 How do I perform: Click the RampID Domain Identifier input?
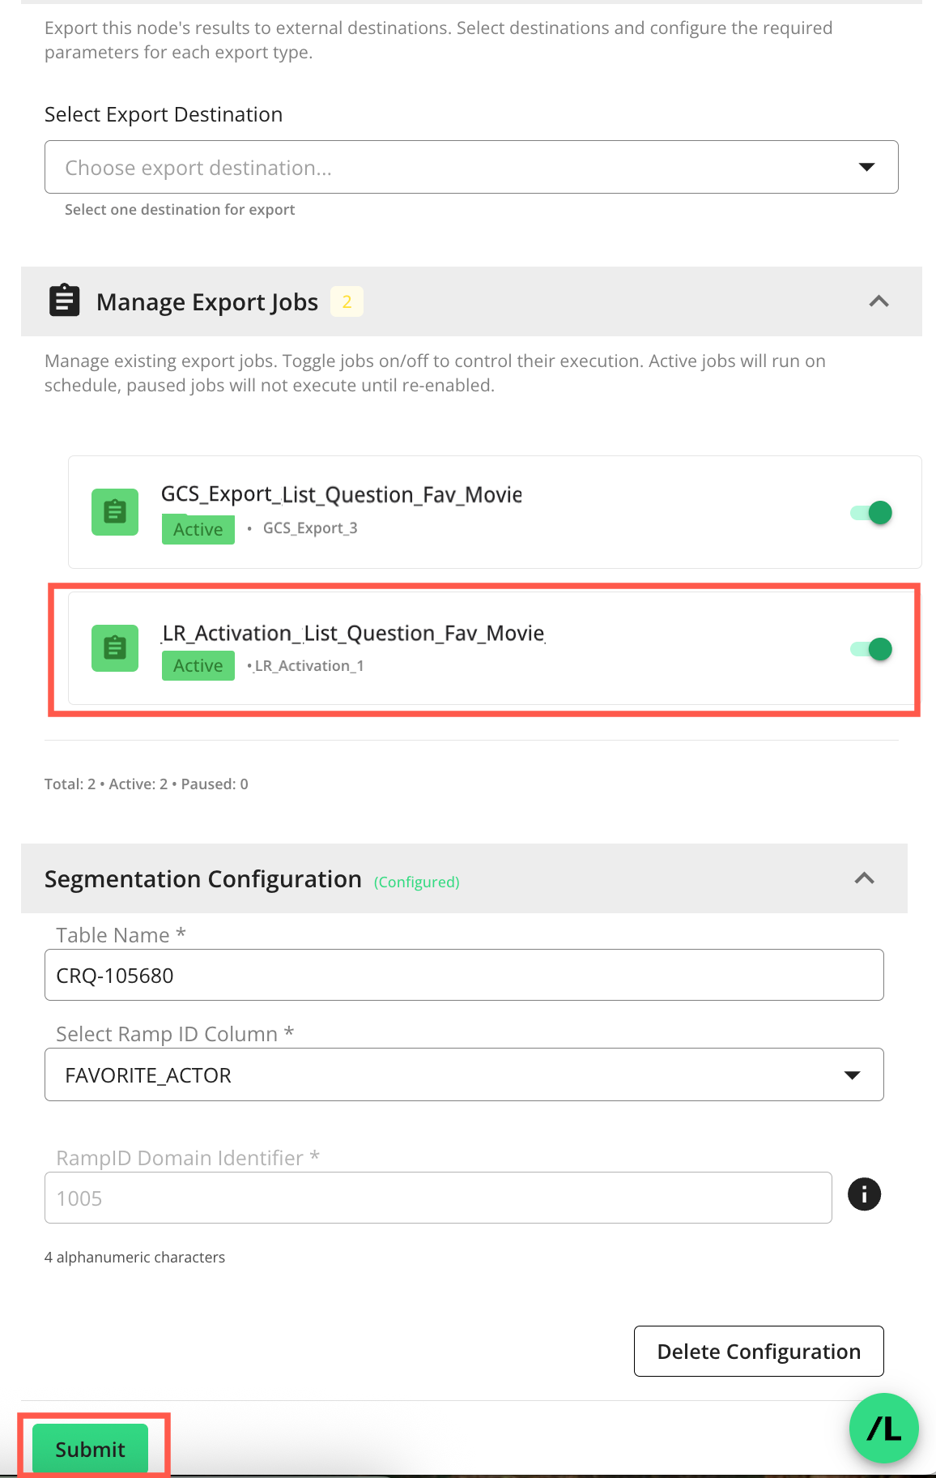click(437, 1197)
